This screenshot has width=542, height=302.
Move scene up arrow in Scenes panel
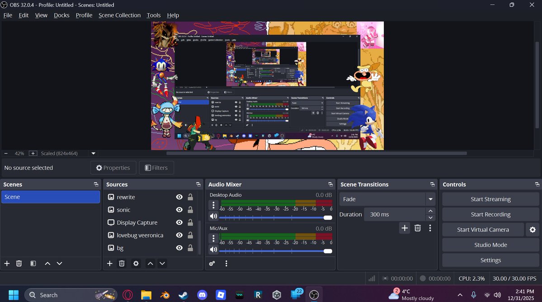(47, 263)
